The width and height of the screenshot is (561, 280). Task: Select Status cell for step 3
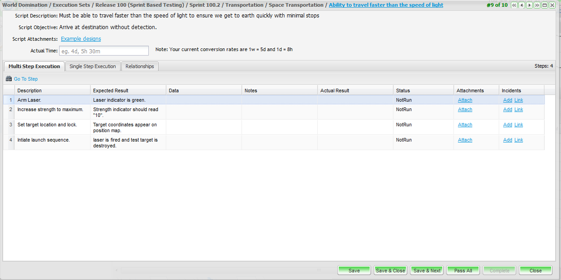coord(423,125)
